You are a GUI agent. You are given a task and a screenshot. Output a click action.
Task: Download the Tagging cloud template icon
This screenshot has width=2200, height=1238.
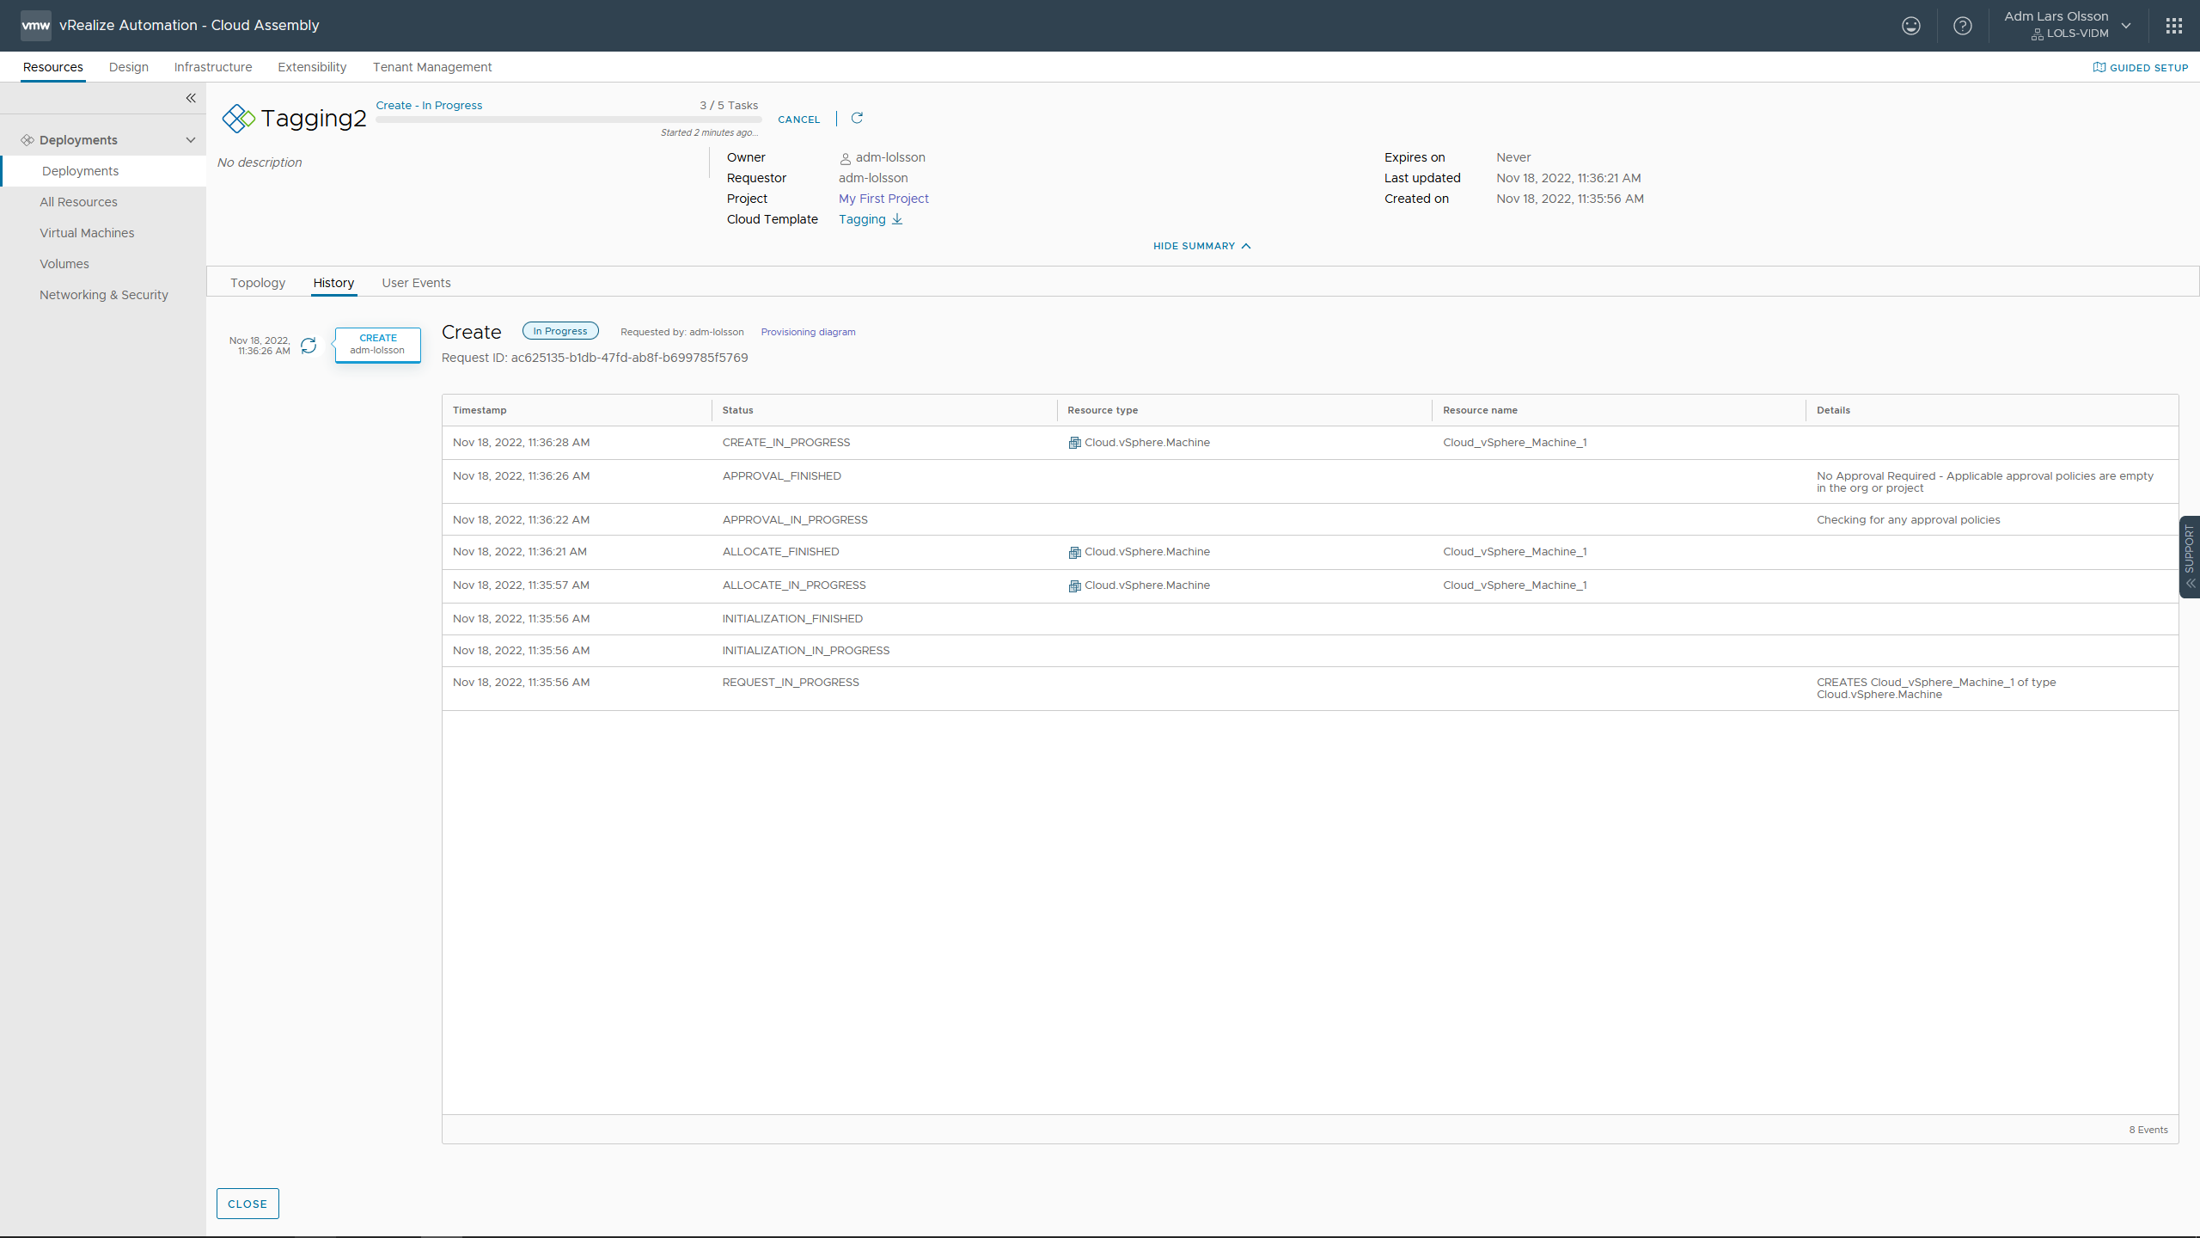click(897, 219)
